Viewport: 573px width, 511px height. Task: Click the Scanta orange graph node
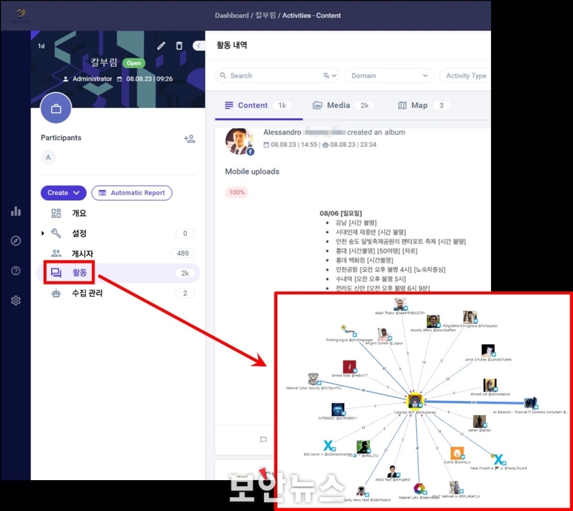click(457, 453)
